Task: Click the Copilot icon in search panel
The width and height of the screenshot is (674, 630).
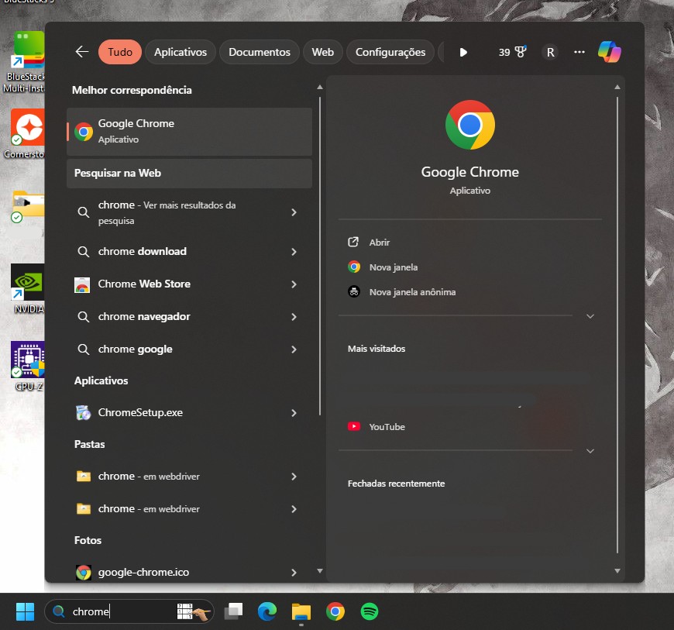Action: [x=609, y=52]
